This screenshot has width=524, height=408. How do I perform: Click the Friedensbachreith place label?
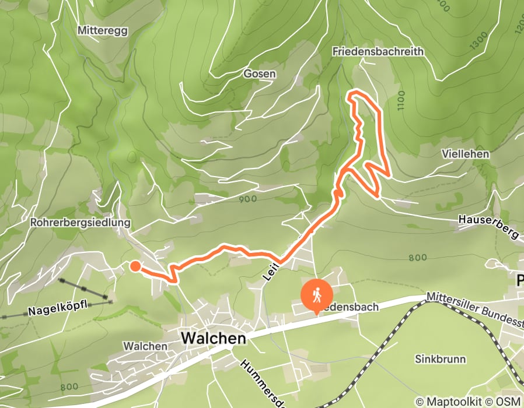(378, 51)
